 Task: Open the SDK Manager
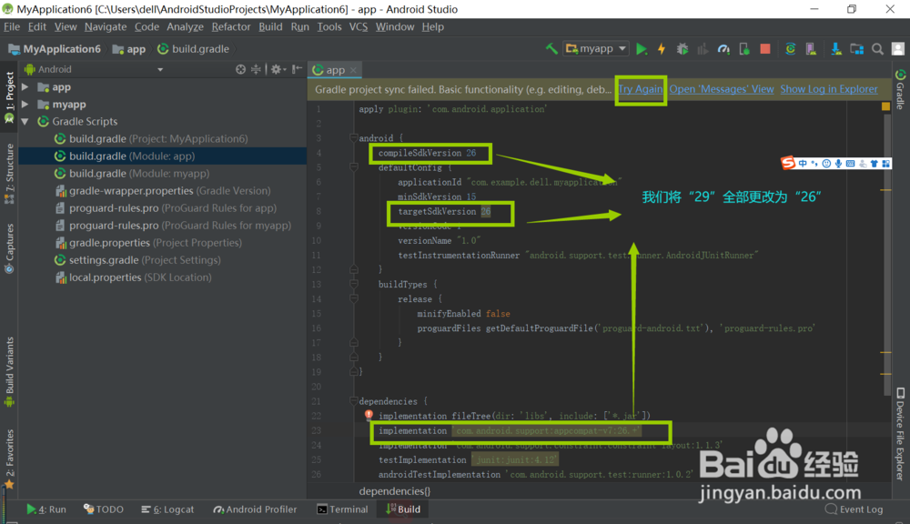[x=835, y=47]
